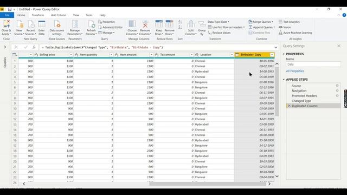Open the New Source icon

20,24
